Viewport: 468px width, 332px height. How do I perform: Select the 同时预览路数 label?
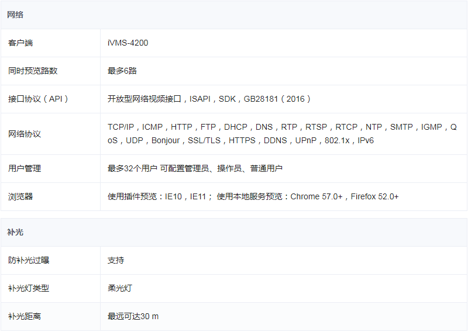pyautogui.click(x=33, y=71)
